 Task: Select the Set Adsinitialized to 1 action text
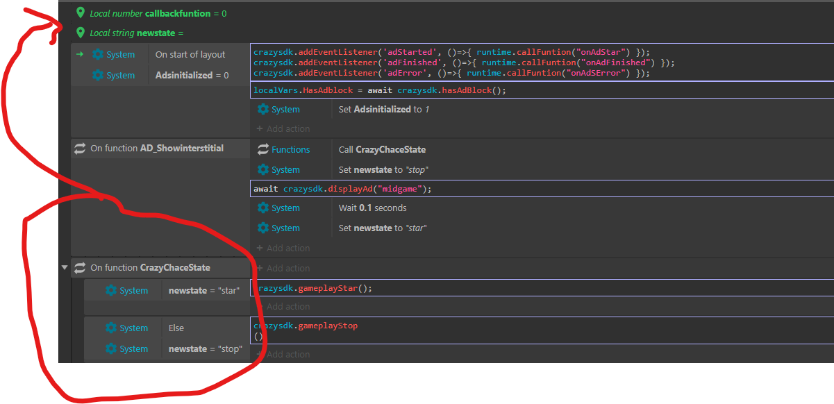tap(384, 109)
